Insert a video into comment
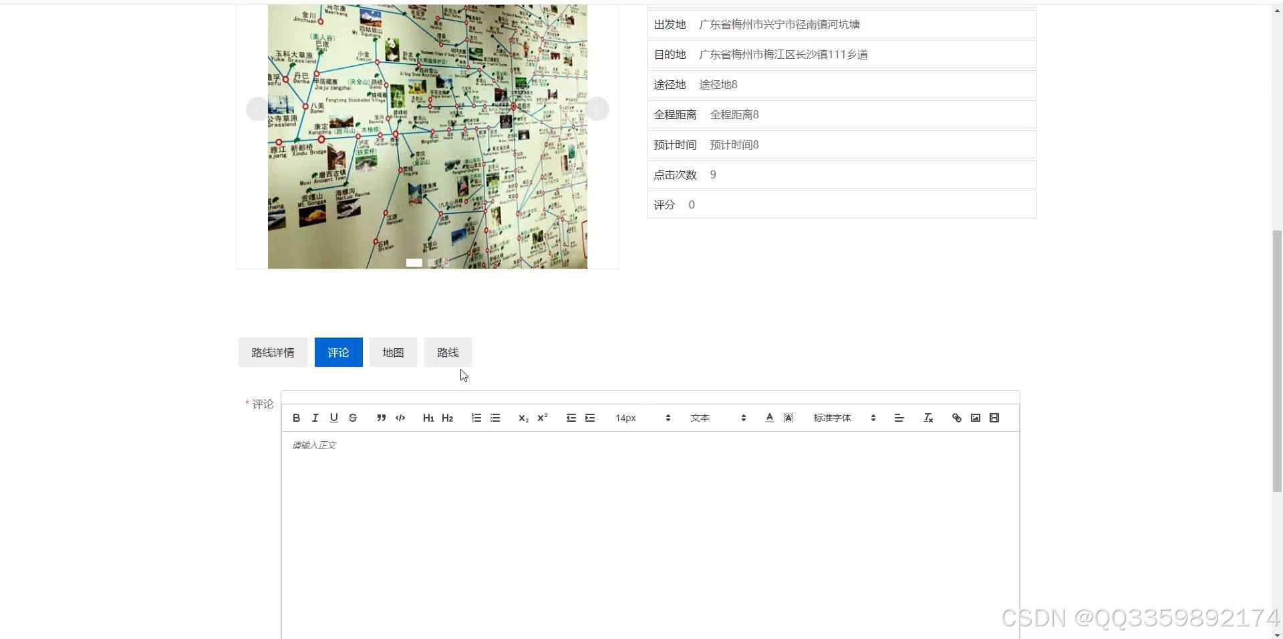The image size is (1283, 639). [994, 418]
